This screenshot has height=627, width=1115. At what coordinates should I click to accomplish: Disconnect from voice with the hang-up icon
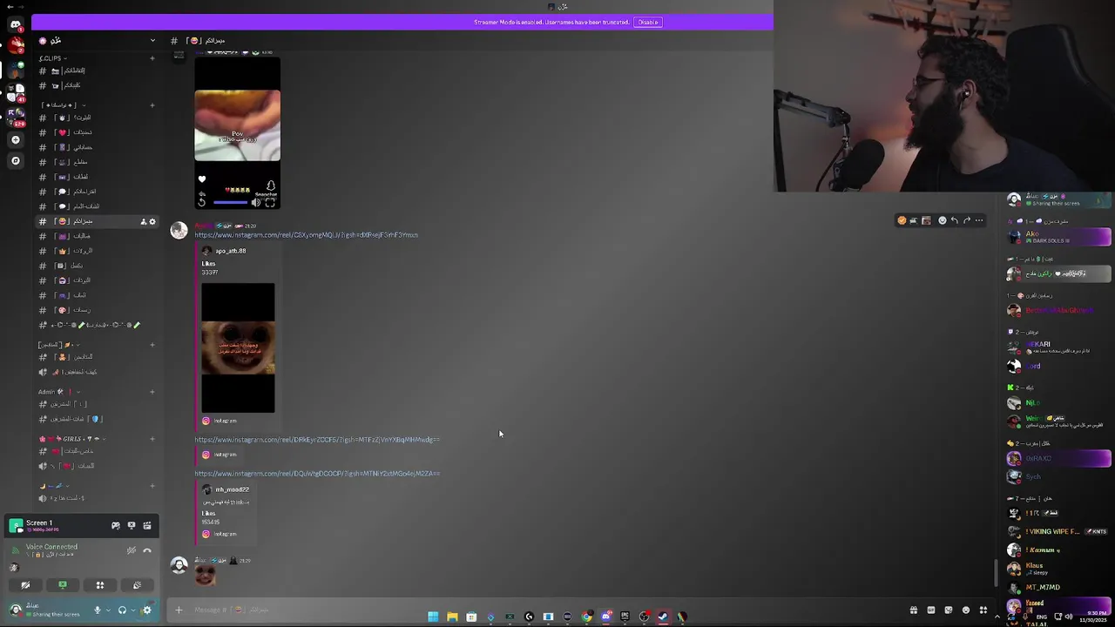pos(147,550)
